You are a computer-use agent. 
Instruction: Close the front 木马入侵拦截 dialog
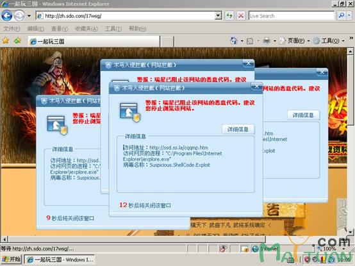tap(256, 87)
